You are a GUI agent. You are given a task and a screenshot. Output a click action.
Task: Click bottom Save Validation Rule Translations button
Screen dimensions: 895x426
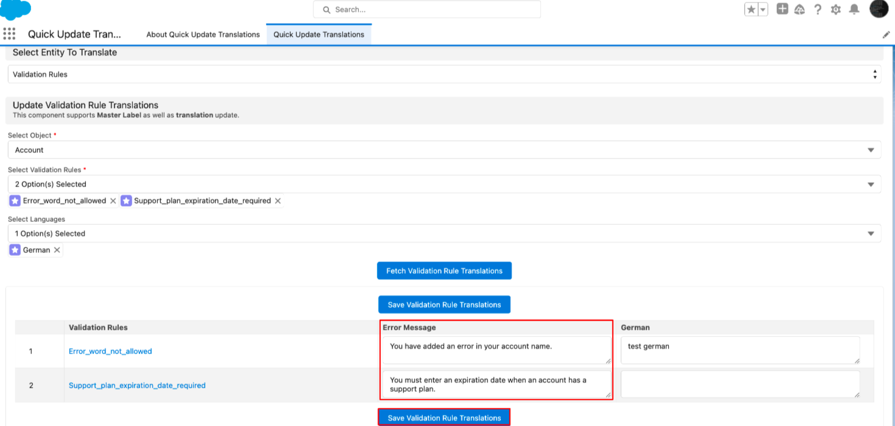coord(444,417)
